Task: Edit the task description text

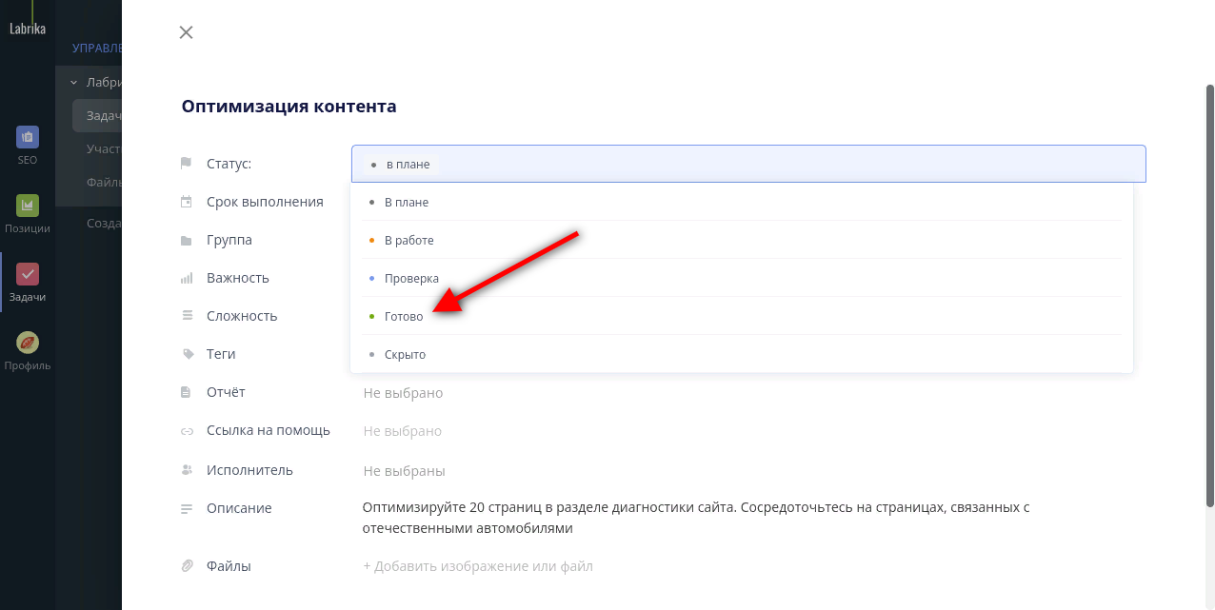Action: (x=696, y=518)
